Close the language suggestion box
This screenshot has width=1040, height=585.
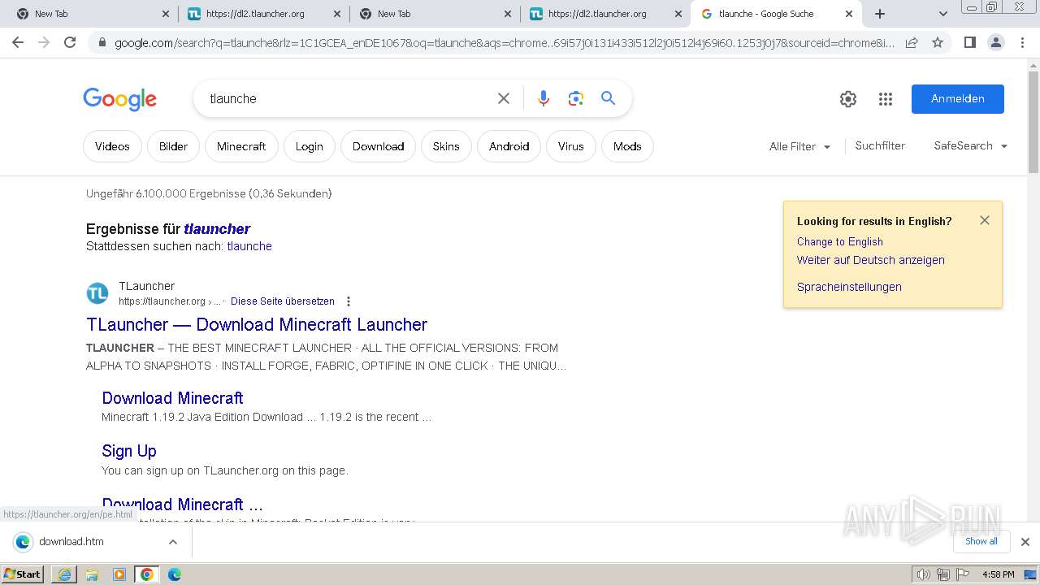[x=985, y=220]
